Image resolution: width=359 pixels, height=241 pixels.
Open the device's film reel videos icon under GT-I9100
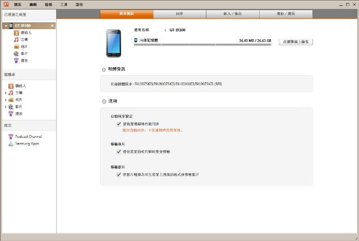click(16, 53)
